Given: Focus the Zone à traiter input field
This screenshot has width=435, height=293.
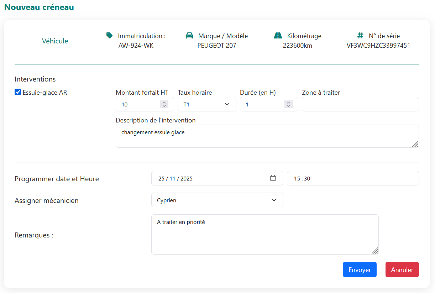Looking at the screenshot, I should [360, 104].
